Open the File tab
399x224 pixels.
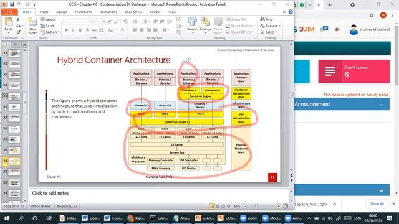[x=10, y=12]
